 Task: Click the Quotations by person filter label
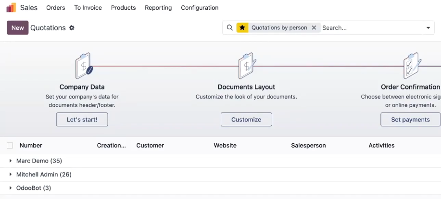click(279, 27)
